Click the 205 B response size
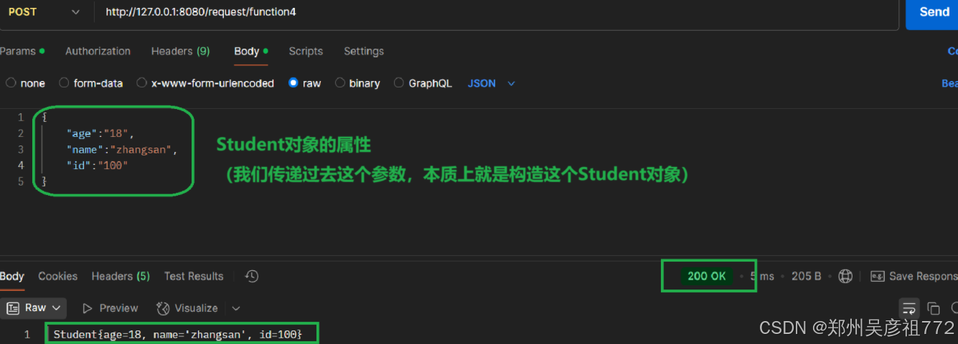This screenshot has height=344, width=958. click(x=806, y=276)
